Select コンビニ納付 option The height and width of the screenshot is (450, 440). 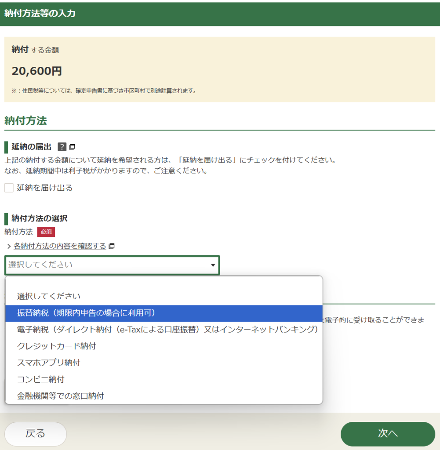tap(164, 380)
